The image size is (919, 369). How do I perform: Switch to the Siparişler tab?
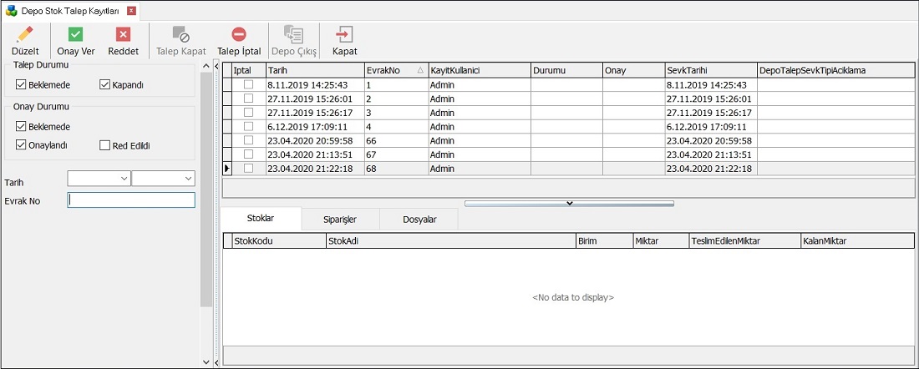(340, 220)
